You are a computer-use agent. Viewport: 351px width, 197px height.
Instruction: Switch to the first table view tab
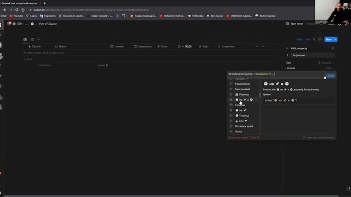click(x=25, y=39)
